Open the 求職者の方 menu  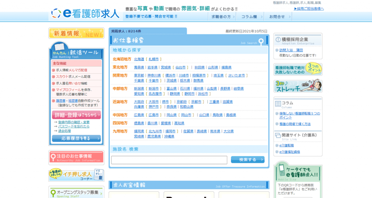(223, 17)
